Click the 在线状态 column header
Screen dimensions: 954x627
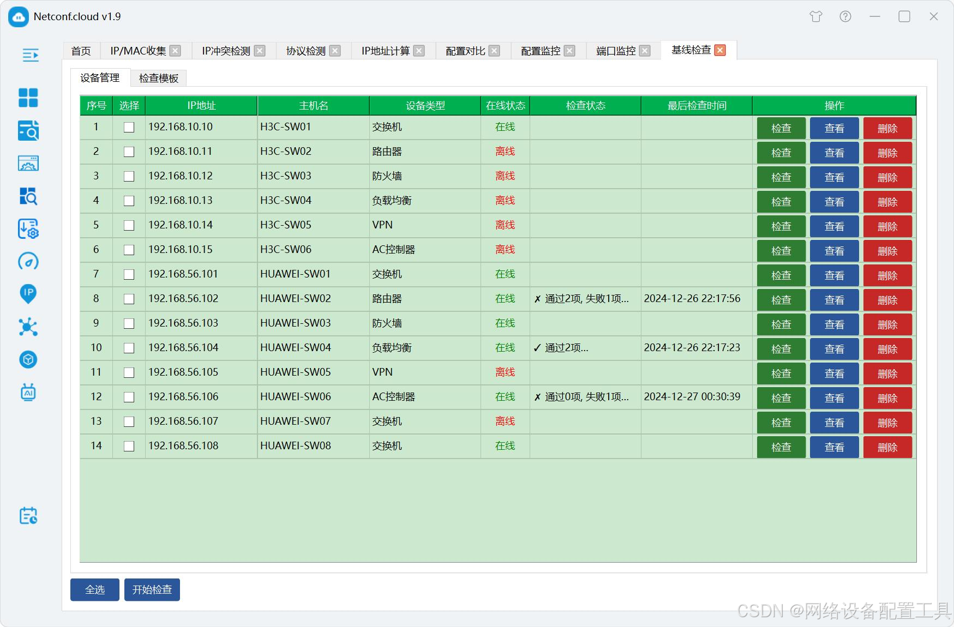505,106
